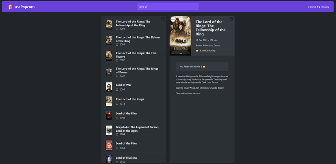The width and height of the screenshot is (336, 164).
Task: Click the gold star beside 8.8 IMDB Rating
Action: click(197, 51)
